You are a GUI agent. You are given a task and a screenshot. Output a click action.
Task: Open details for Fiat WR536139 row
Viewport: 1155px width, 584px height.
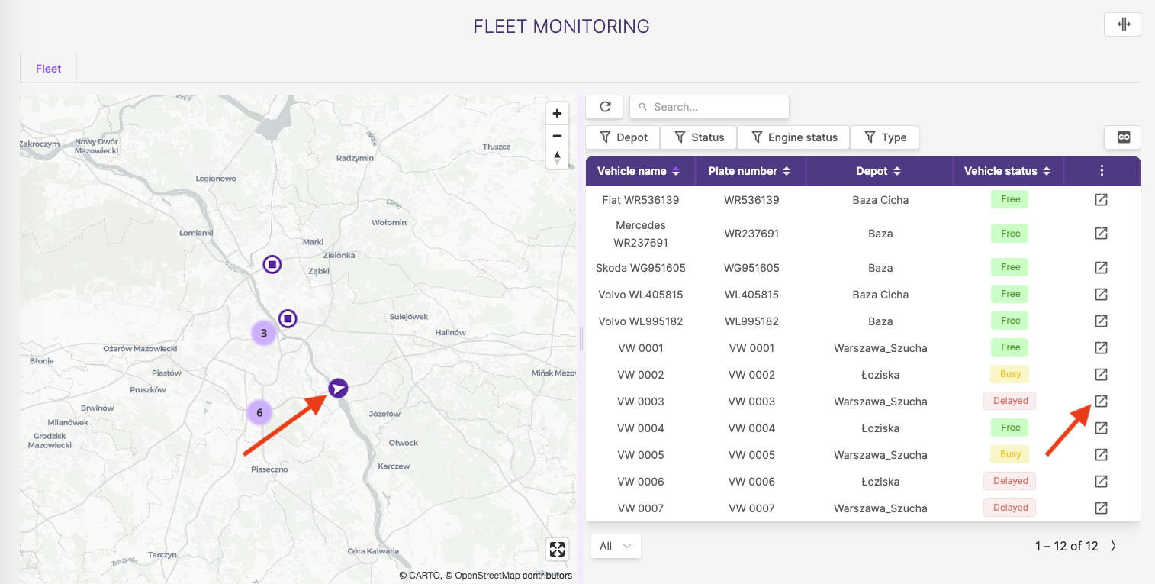[1101, 200]
